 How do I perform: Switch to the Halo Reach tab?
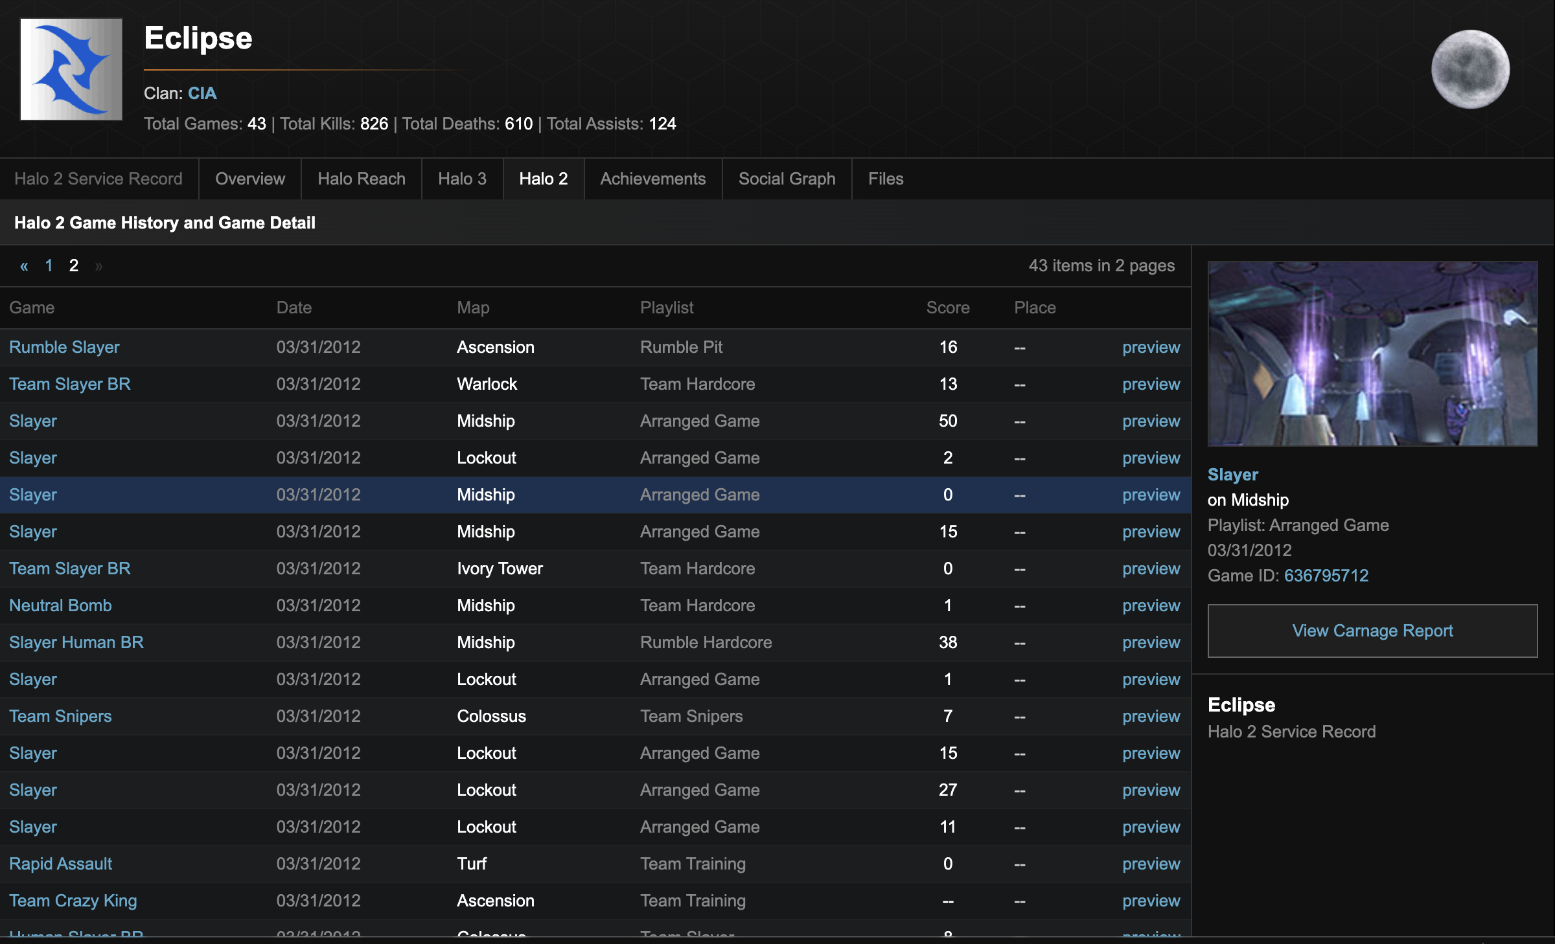point(361,179)
